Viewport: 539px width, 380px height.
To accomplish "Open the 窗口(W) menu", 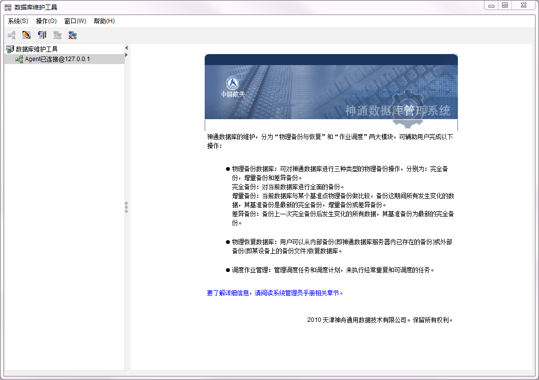I will [x=75, y=21].
